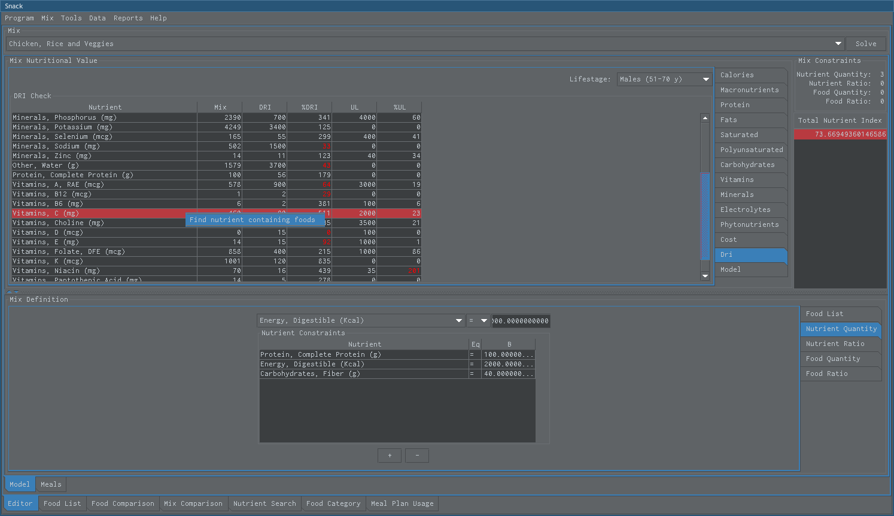Click the Total Nutrient Index value 73.66949360146586
This screenshot has height=516, width=894.
pos(841,134)
